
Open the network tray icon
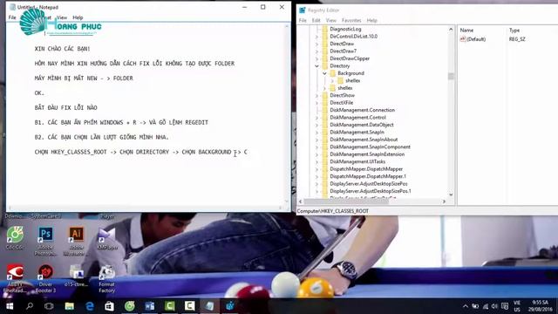pyautogui.click(x=486, y=306)
